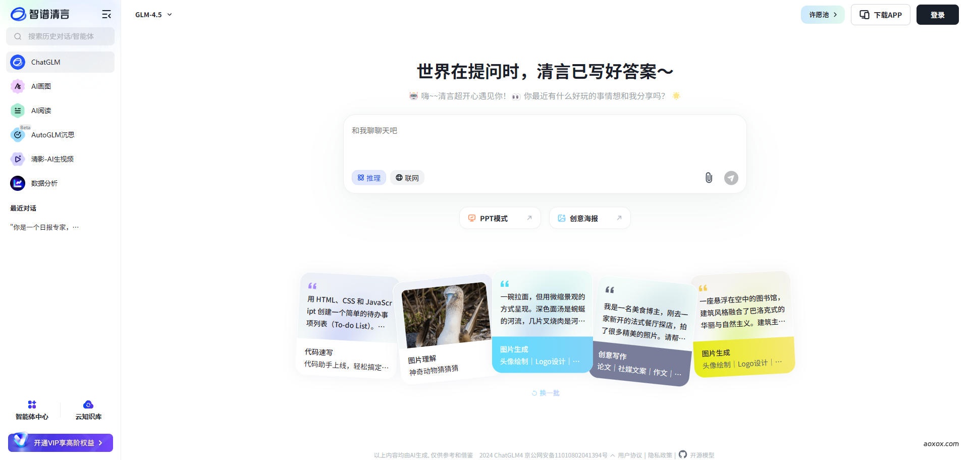The image size is (969, 460).
Task: Attach a file using the paperclip icon
Action: (x=709, y=178)
